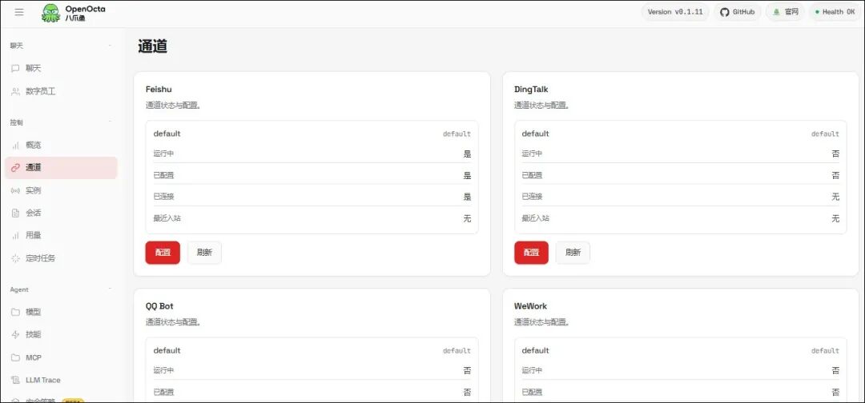The width and height of the screenshot is (865, 403).
Task: Click the QQ Bot card title
Action: tap(160, 306)
